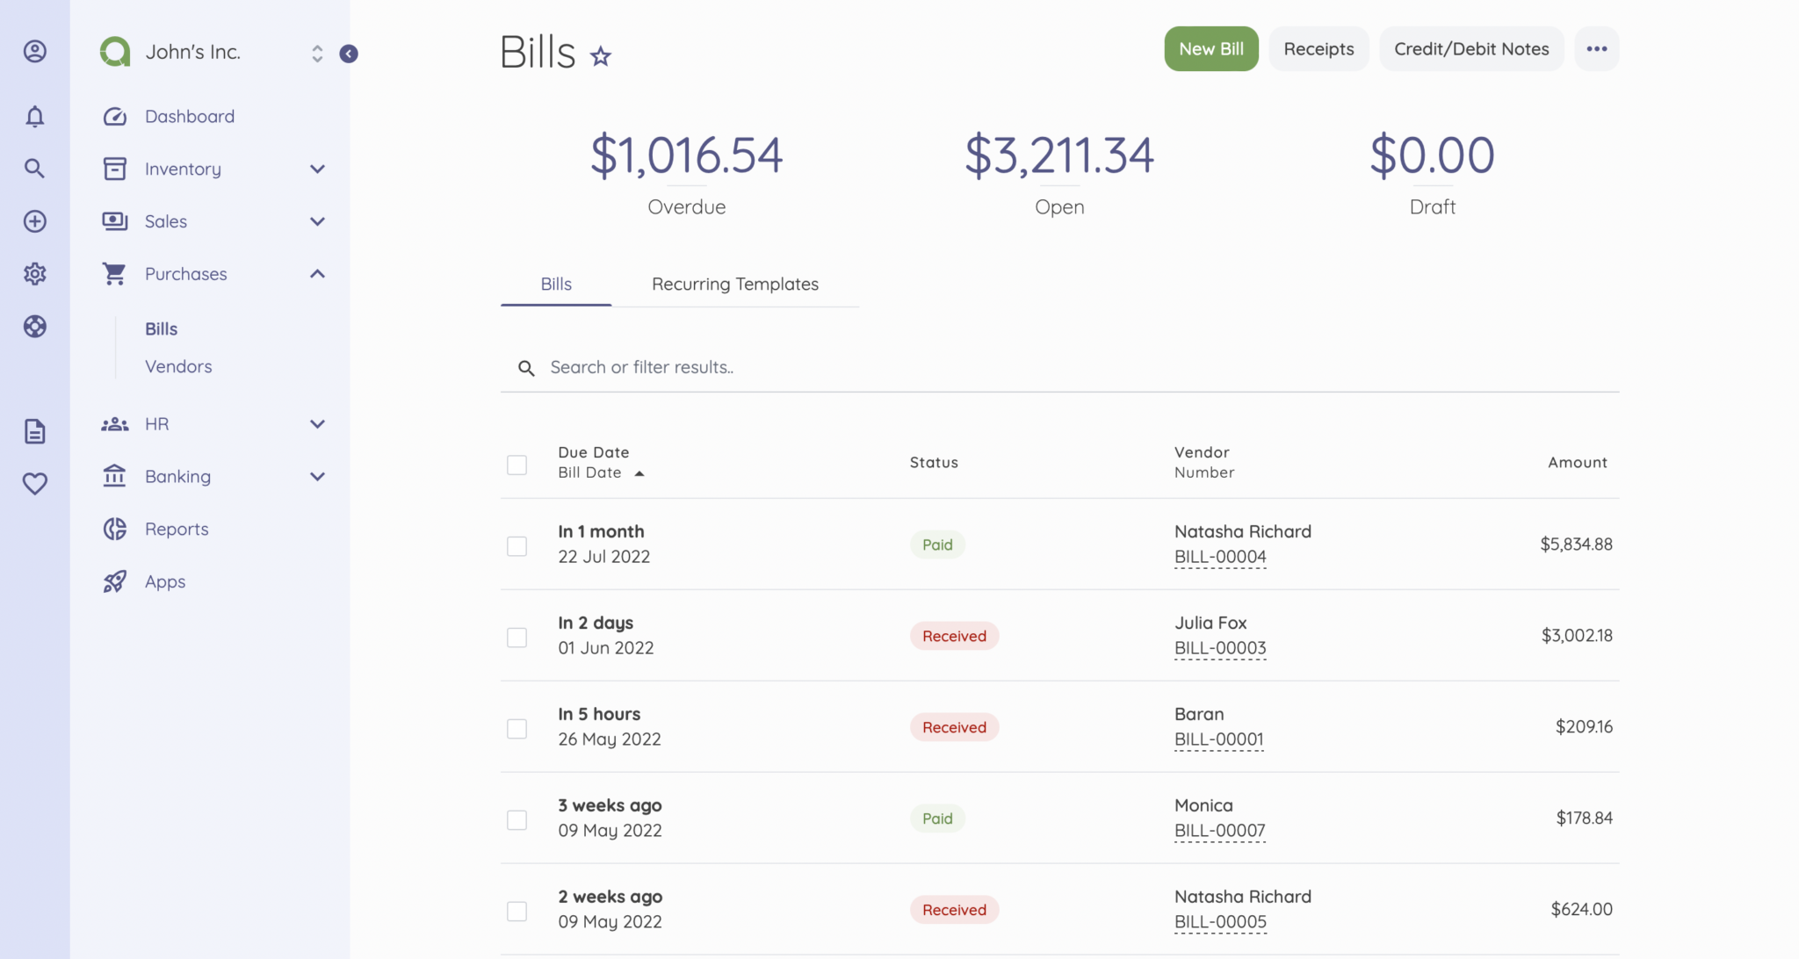Tick the checkbox next to Julia Fox's bill
The height and width of the screenshot is (959, 1799).
click(517, 637)
